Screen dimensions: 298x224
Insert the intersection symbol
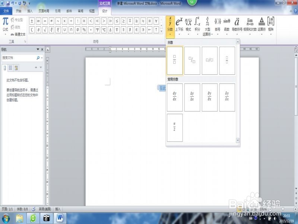tap(71, 30)
